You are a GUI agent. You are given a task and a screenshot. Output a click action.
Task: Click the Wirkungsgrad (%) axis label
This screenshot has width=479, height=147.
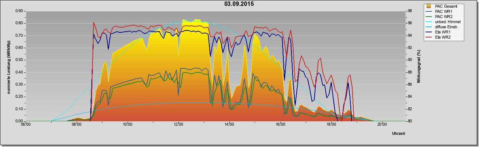[x=419, y=66]
